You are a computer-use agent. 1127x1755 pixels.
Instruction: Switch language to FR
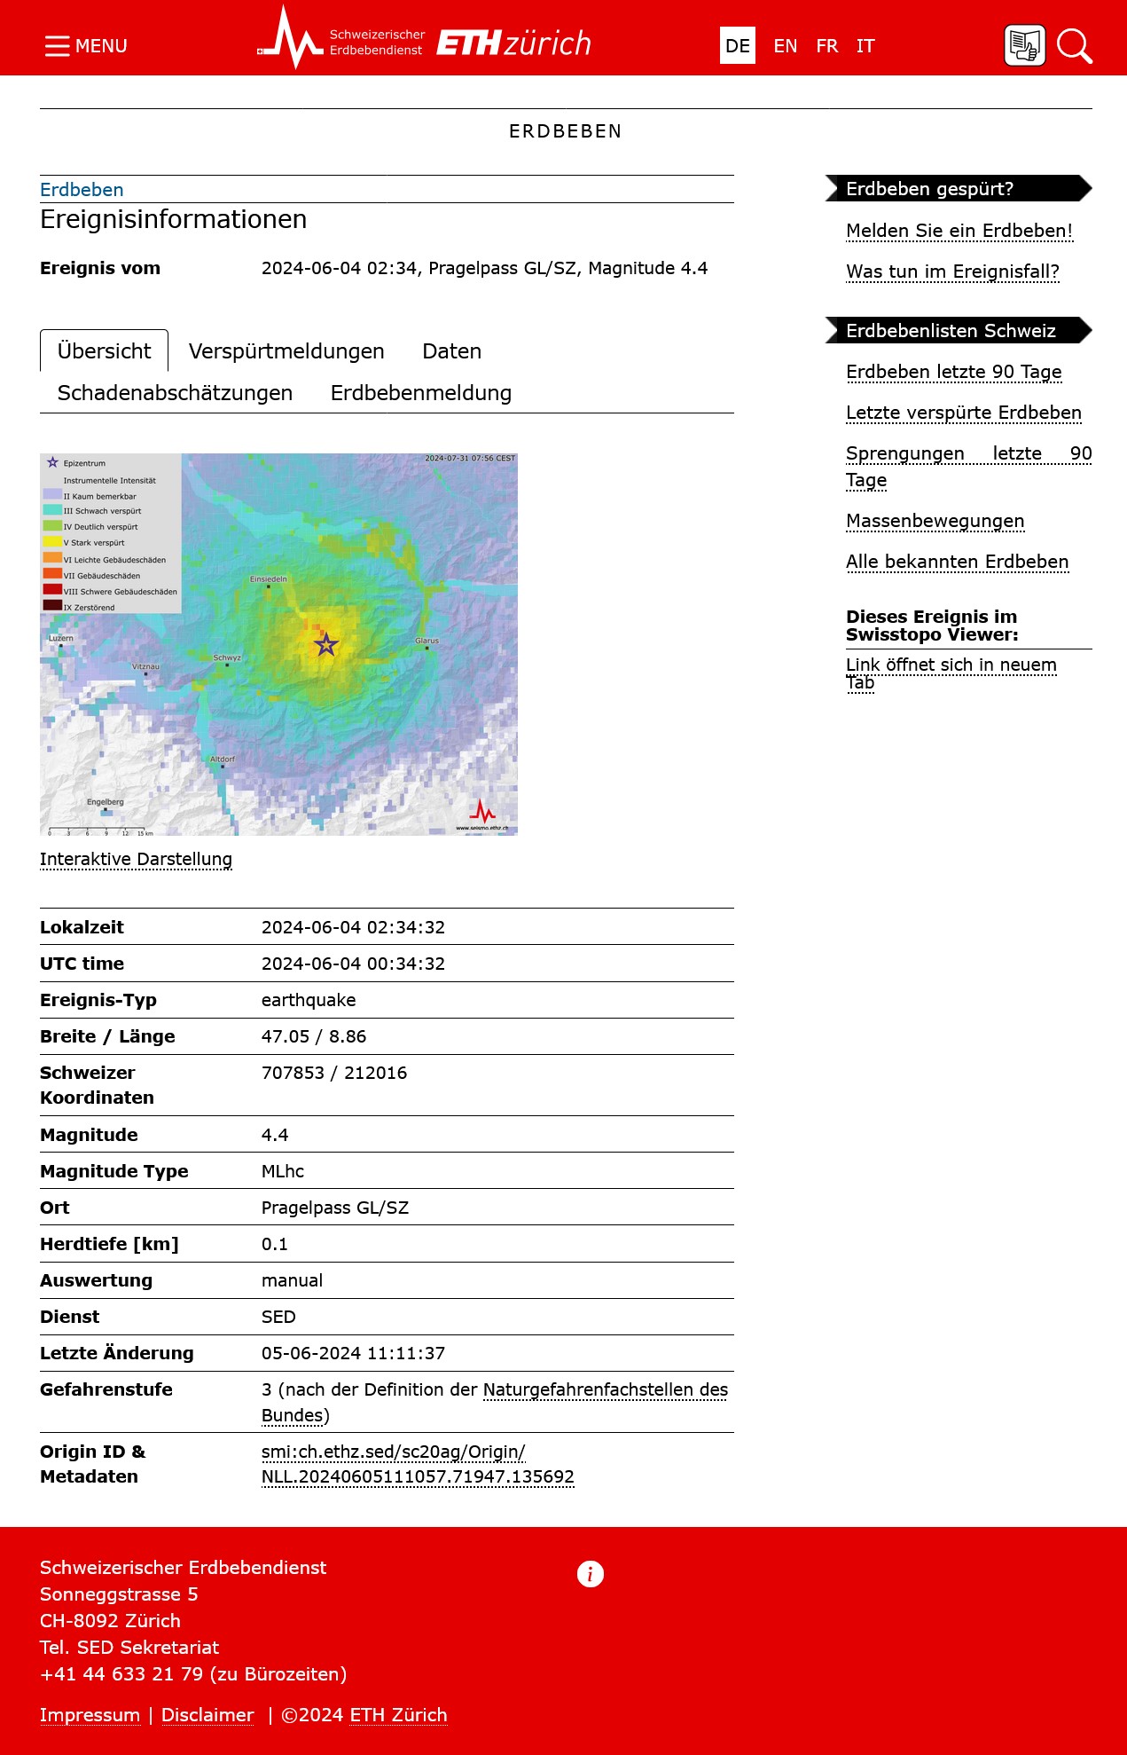(827, 46)
